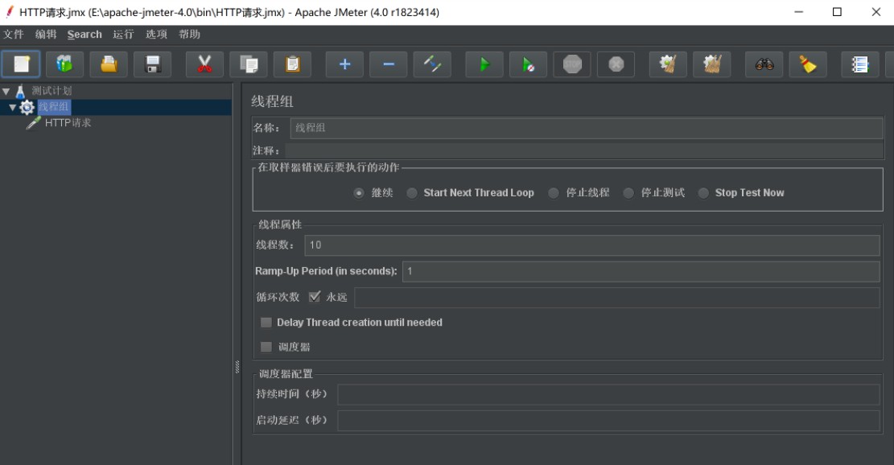Viewport: 894px width, 465px height.
Task: Select 线程组 in the tree
Action: 54,107
